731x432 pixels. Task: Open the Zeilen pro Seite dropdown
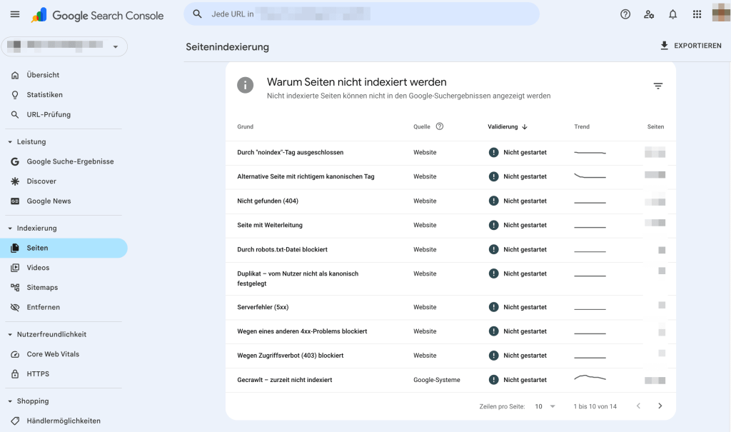pos(545,406)
